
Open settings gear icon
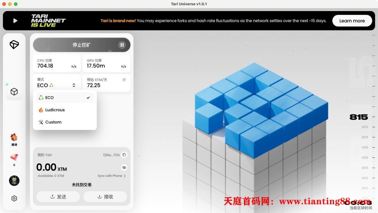point(14,198)
